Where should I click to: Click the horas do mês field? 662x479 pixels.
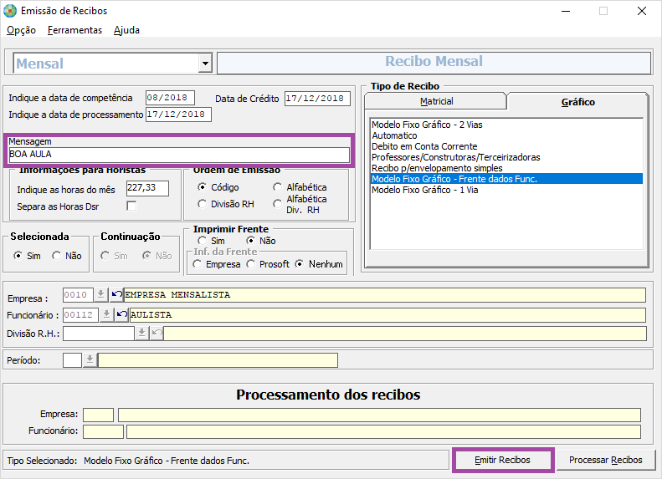147,188
